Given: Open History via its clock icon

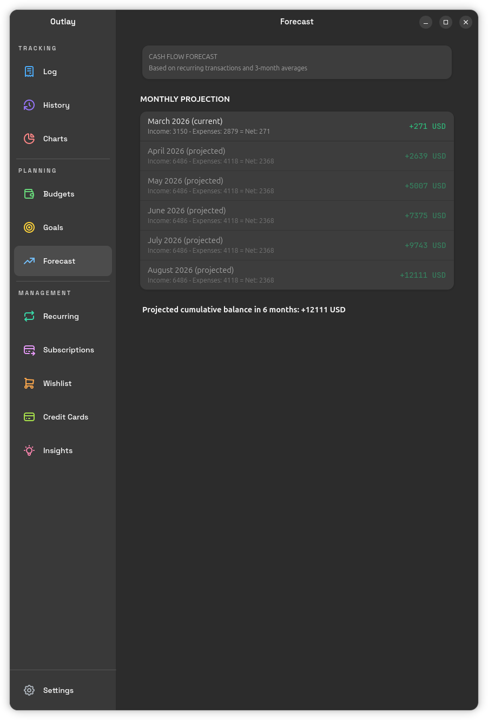Looking at the screenshot, I should [29, 105].
